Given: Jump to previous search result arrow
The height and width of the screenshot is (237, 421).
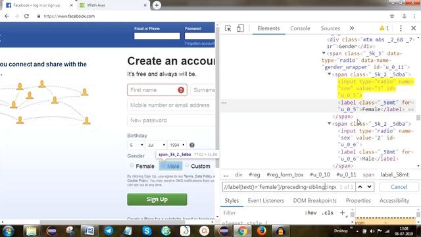Looking at the screenshot, I should 360,187.
